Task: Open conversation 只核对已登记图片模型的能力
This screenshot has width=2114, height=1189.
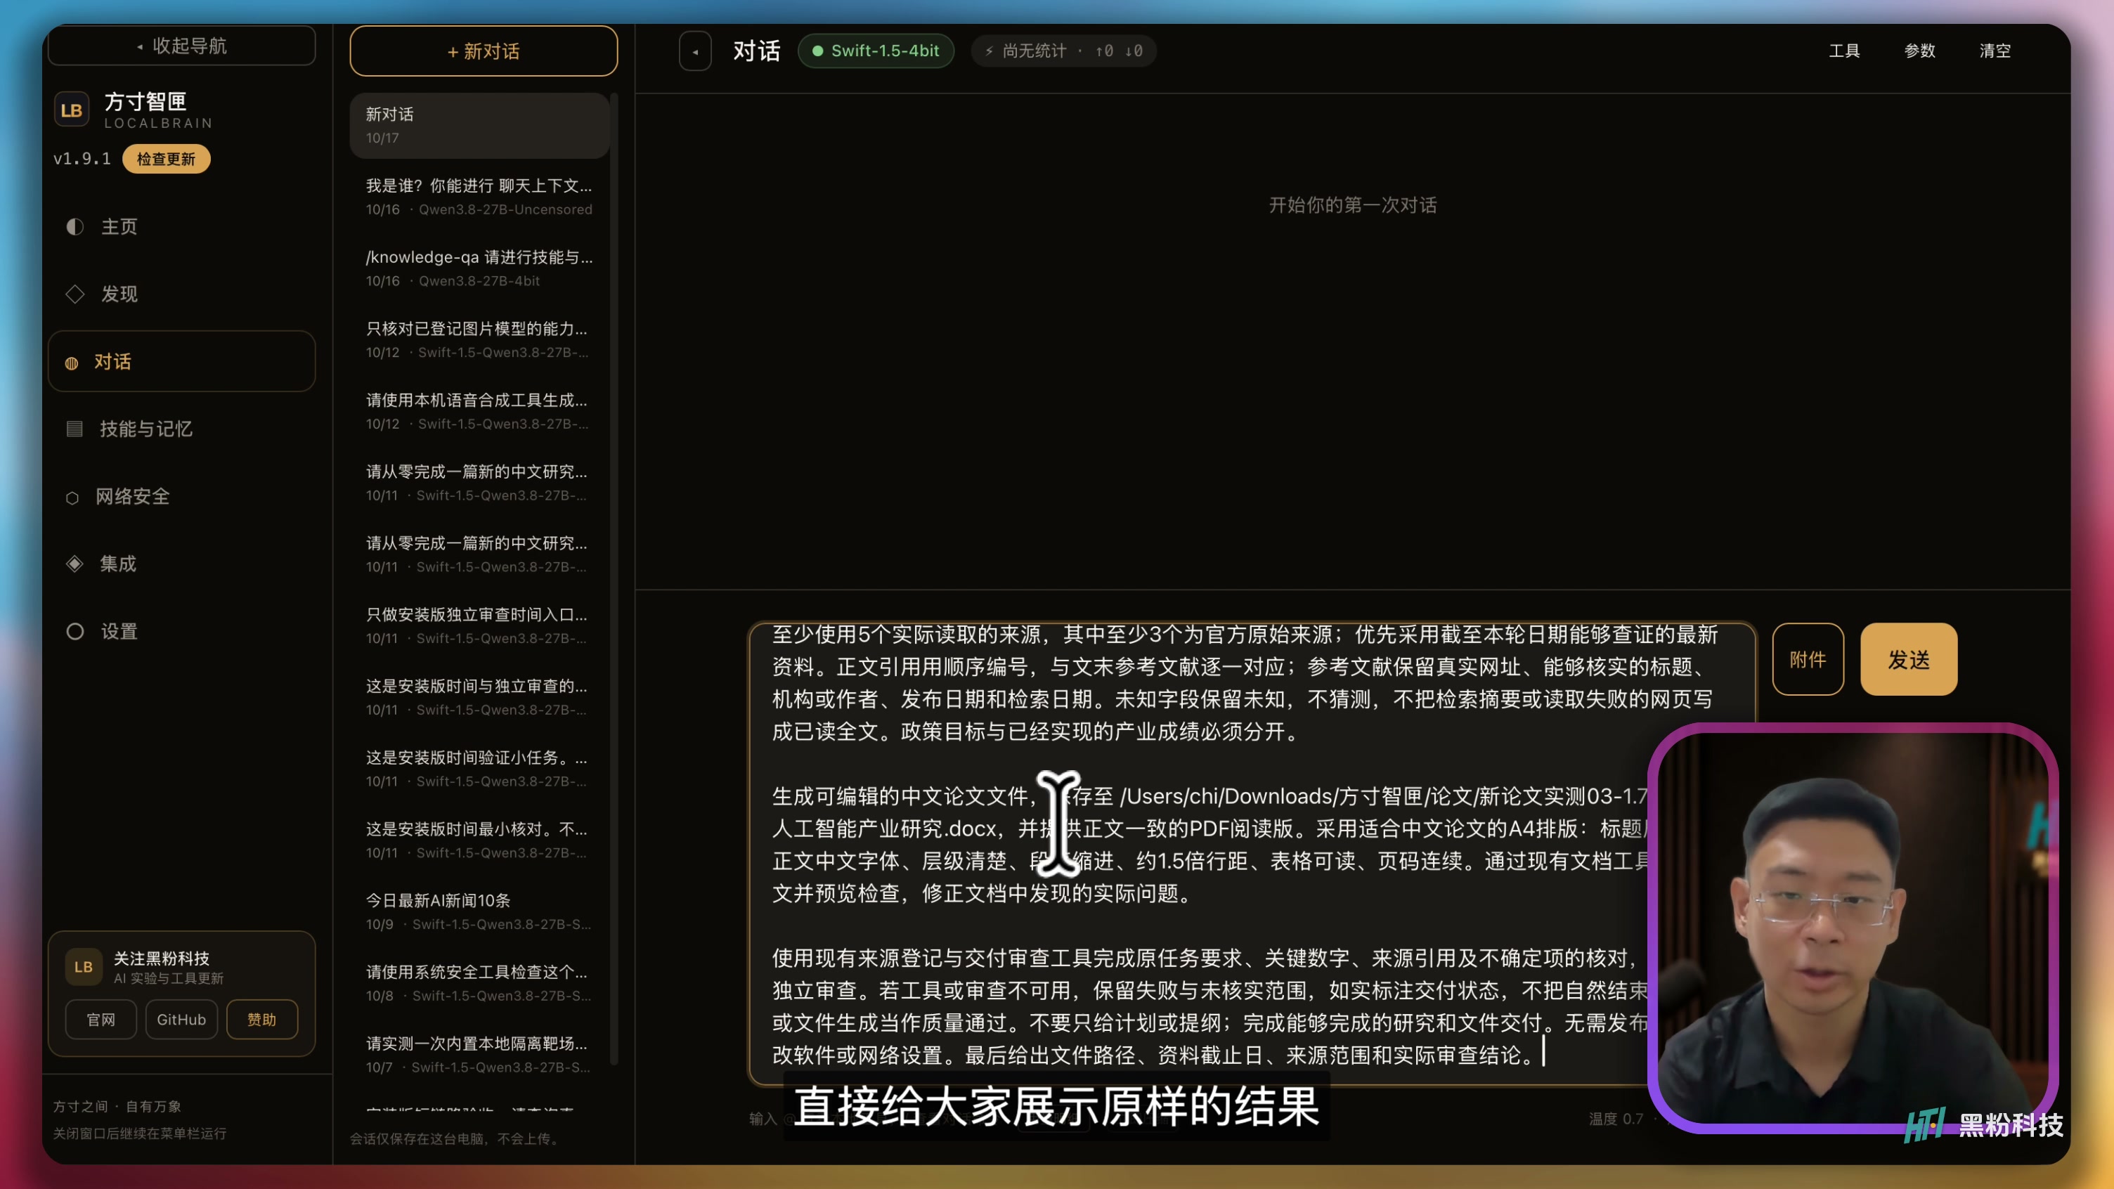Action: 479,339
